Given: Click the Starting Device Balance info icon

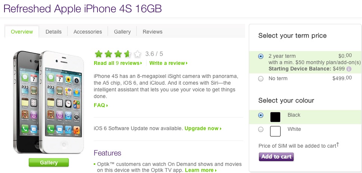Looking at the screenshot, I should 349,69.
